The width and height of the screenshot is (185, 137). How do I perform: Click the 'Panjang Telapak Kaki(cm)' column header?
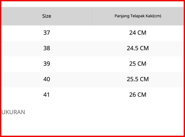(x=138, y=16)
